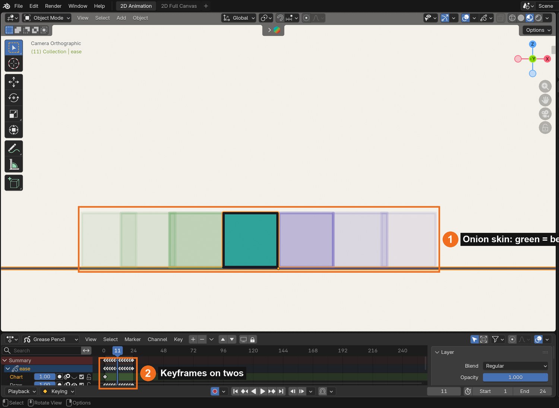Click the End frame field

(x=533, y=391)
